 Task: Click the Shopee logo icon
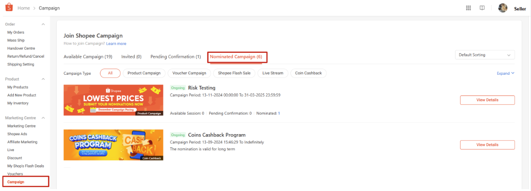pos(9,8)
